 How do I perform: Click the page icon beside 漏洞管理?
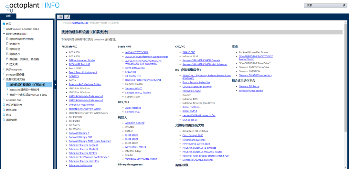(4, 120)
